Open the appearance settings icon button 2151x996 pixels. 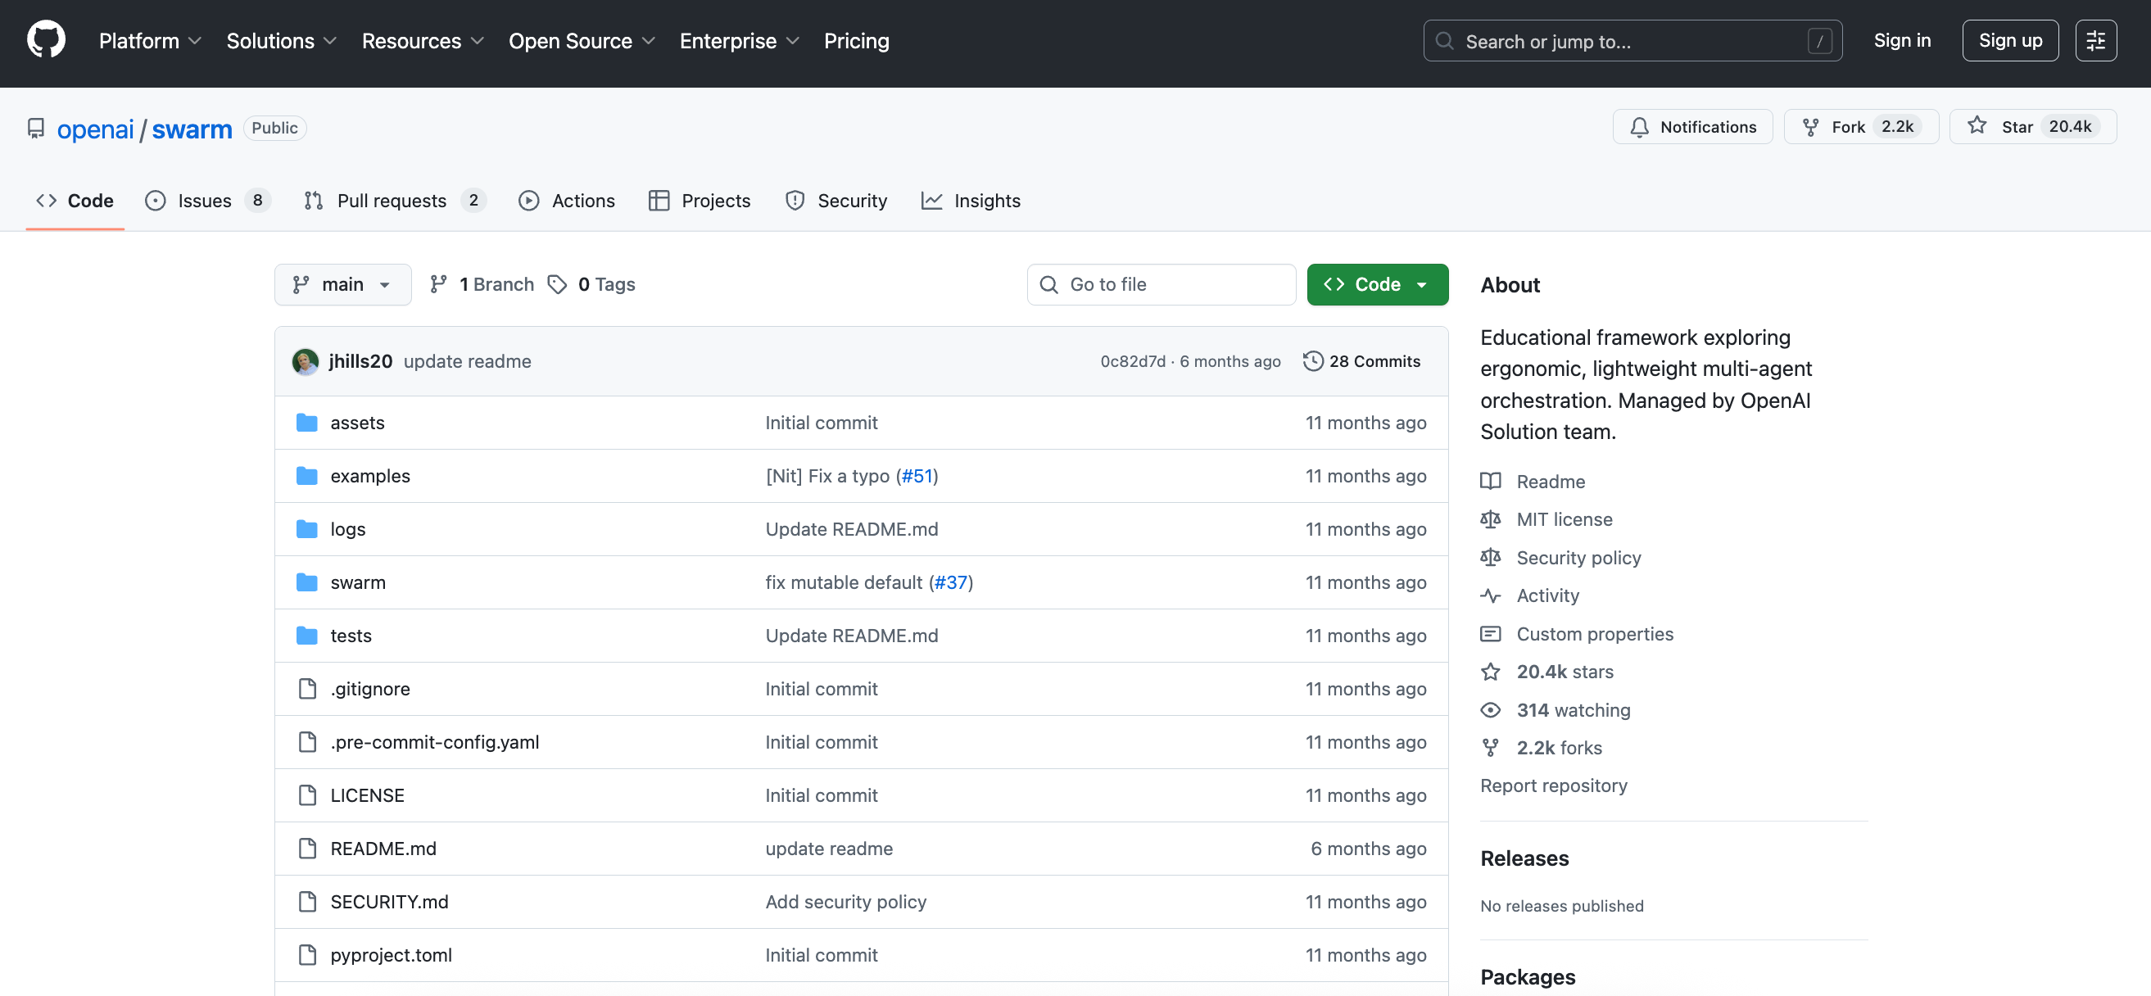2095,40
